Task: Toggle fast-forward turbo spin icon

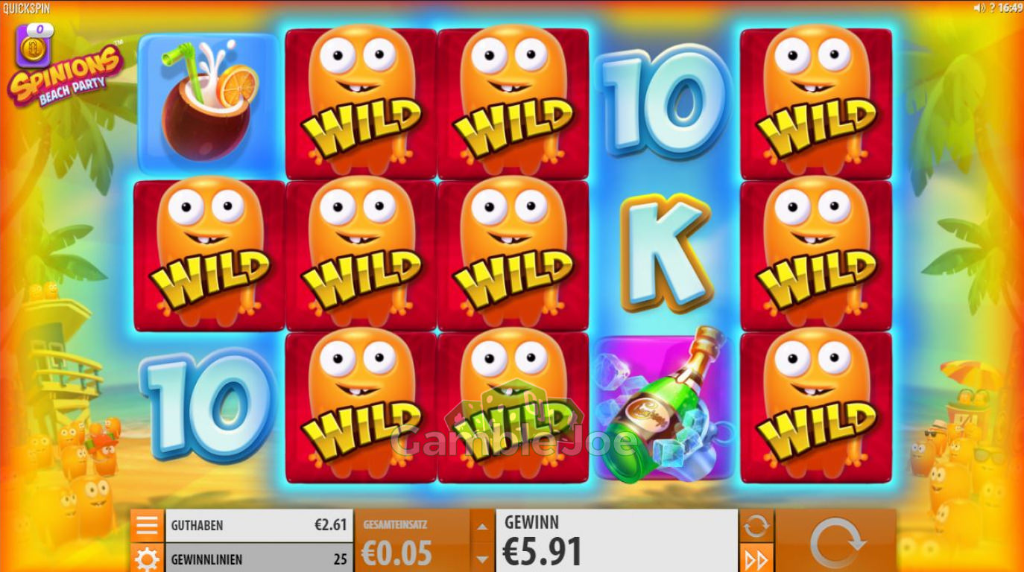Action: click(x=756, y=559)
